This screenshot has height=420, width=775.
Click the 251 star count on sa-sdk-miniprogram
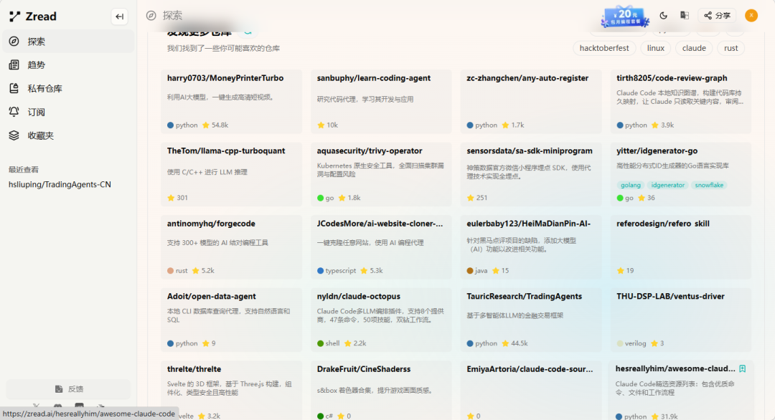(477, 198)
